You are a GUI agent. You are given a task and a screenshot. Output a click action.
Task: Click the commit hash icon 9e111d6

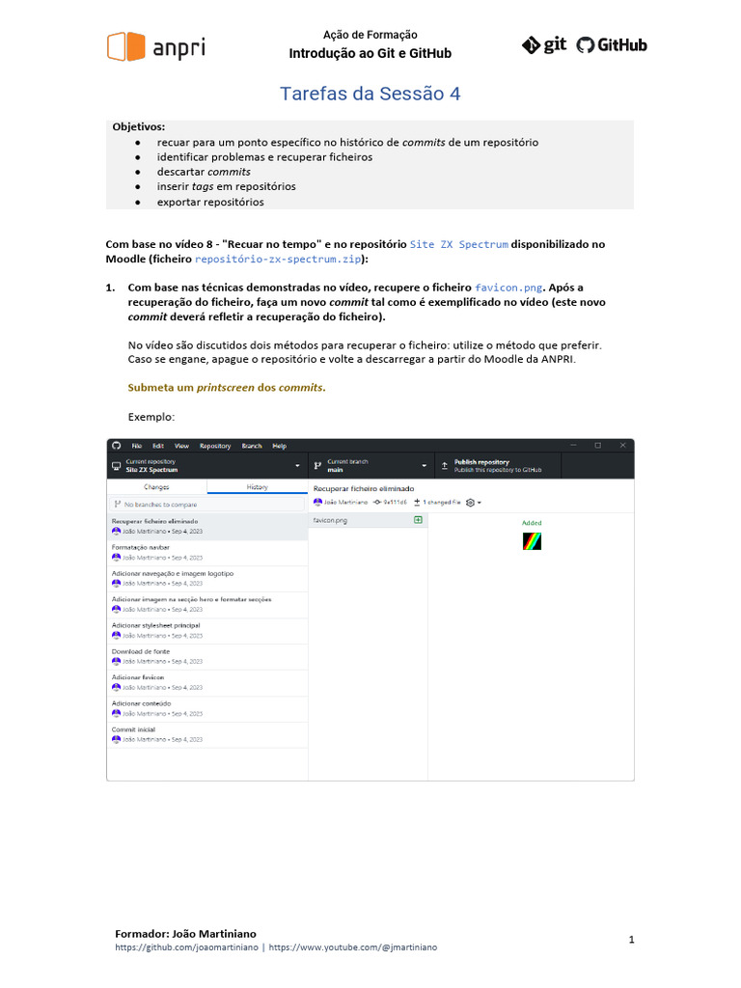pyautogui.click(x=377, y=502)
